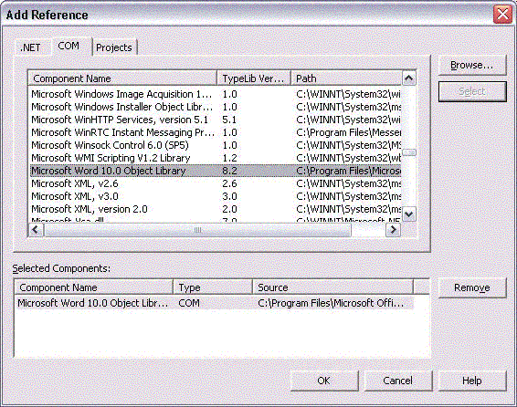The image size is (517, 407).
Task: Click Selected Components Source column header
Action: (x=332, y=287)
